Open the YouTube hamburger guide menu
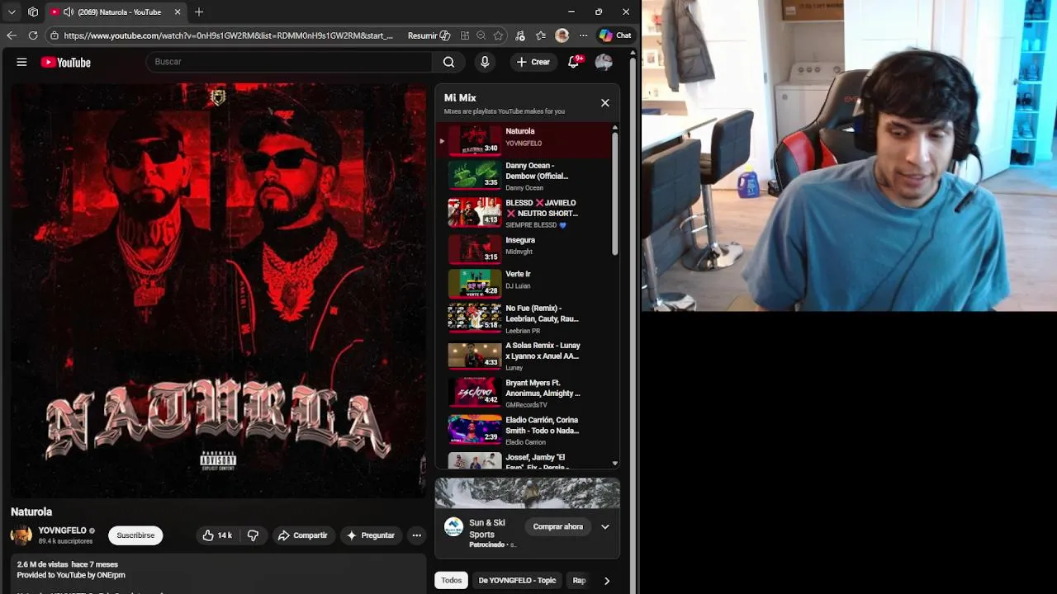This screenshot has width=1057, height=594. [x=21, y=62]
